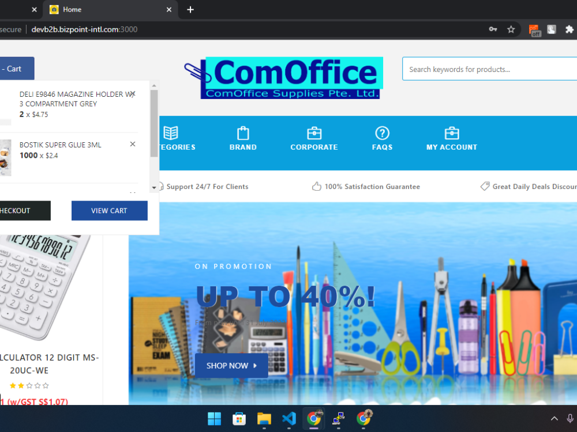Click the microphone icon in system tray
This screenshot has height=432, width=577.
point(570,418)
